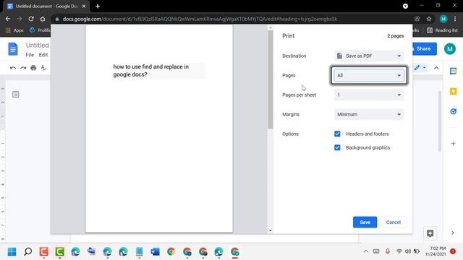Close the Untitled document tab
This screenshot has height=260, width=463.
84,6
